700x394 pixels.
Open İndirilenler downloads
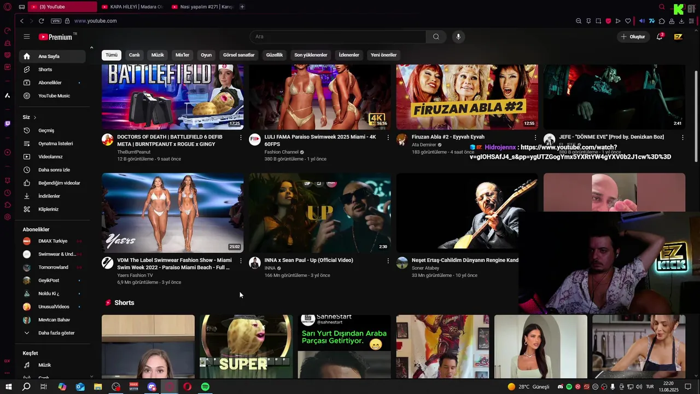tap(52, 196)
